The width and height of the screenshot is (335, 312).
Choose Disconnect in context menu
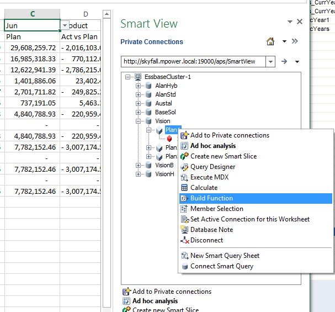point(256,240)
